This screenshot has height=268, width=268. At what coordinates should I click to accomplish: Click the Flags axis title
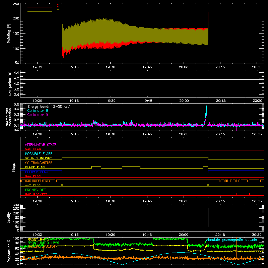tap(14, 167)
